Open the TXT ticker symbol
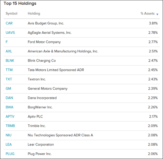Image resolution: width=163 pixels, height=159 pixels. click(9, 79)
